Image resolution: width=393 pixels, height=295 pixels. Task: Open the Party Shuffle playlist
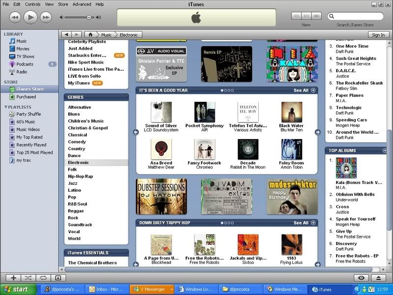point(29,114)
